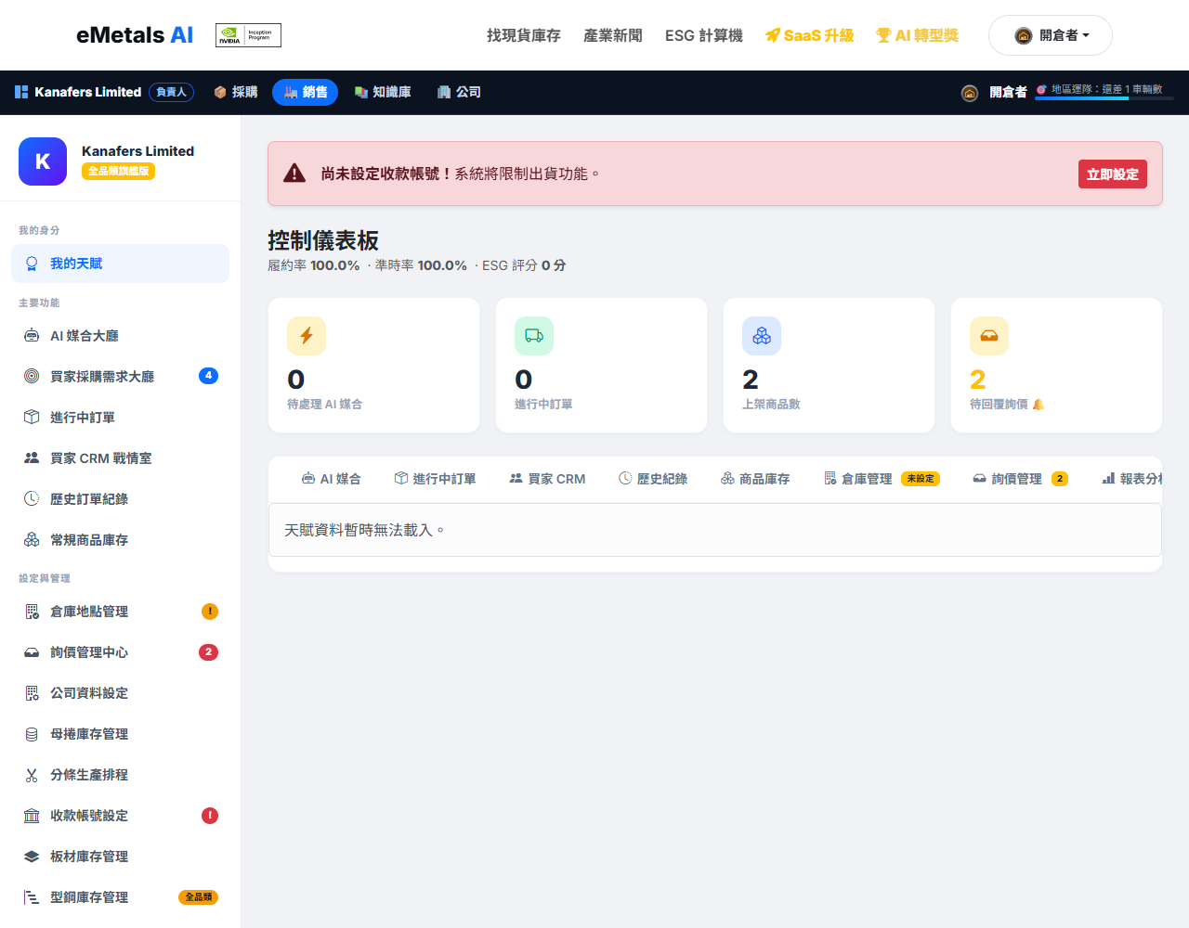Click the red alert badge on 收款帳號設定
The image size is (1189, 928).
point(210,816)
